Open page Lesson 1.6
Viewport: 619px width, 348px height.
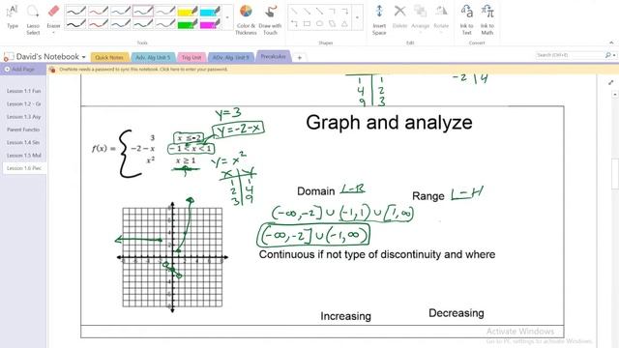23,168
